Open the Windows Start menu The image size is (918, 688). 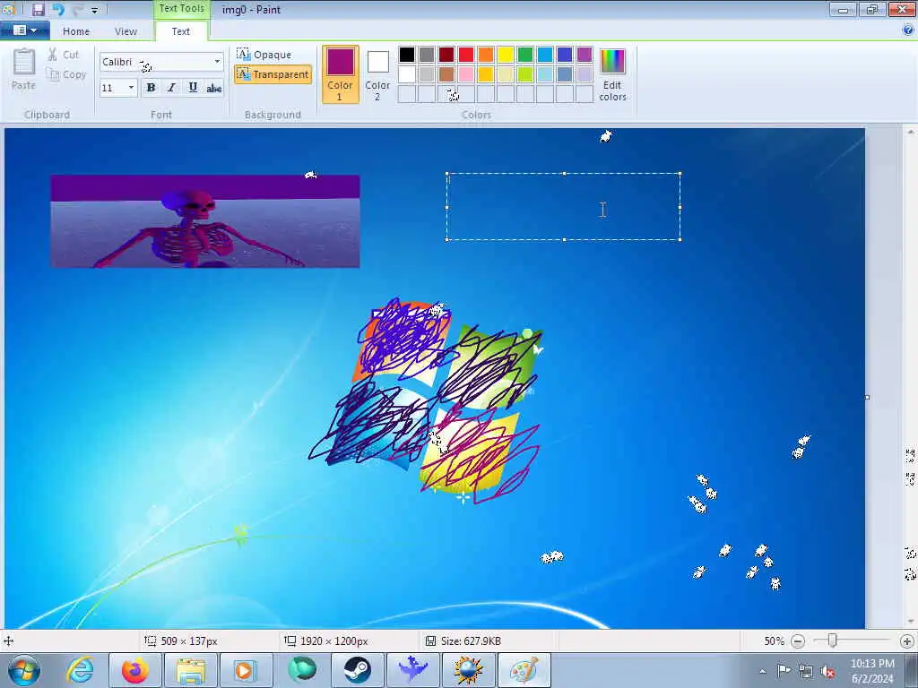(24, 670)
